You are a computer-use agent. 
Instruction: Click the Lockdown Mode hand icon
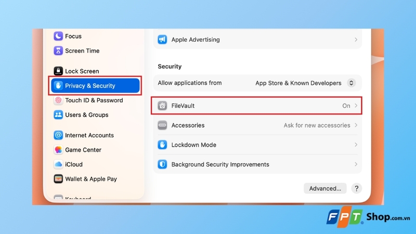pos(162,145)
